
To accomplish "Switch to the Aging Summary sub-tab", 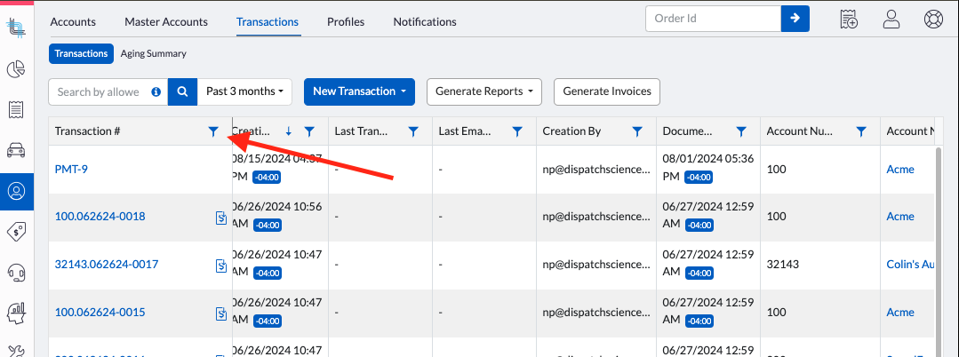I will pos(154,54).
